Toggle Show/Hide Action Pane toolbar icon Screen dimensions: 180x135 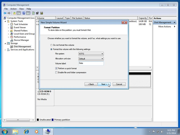tap(28, 13)
